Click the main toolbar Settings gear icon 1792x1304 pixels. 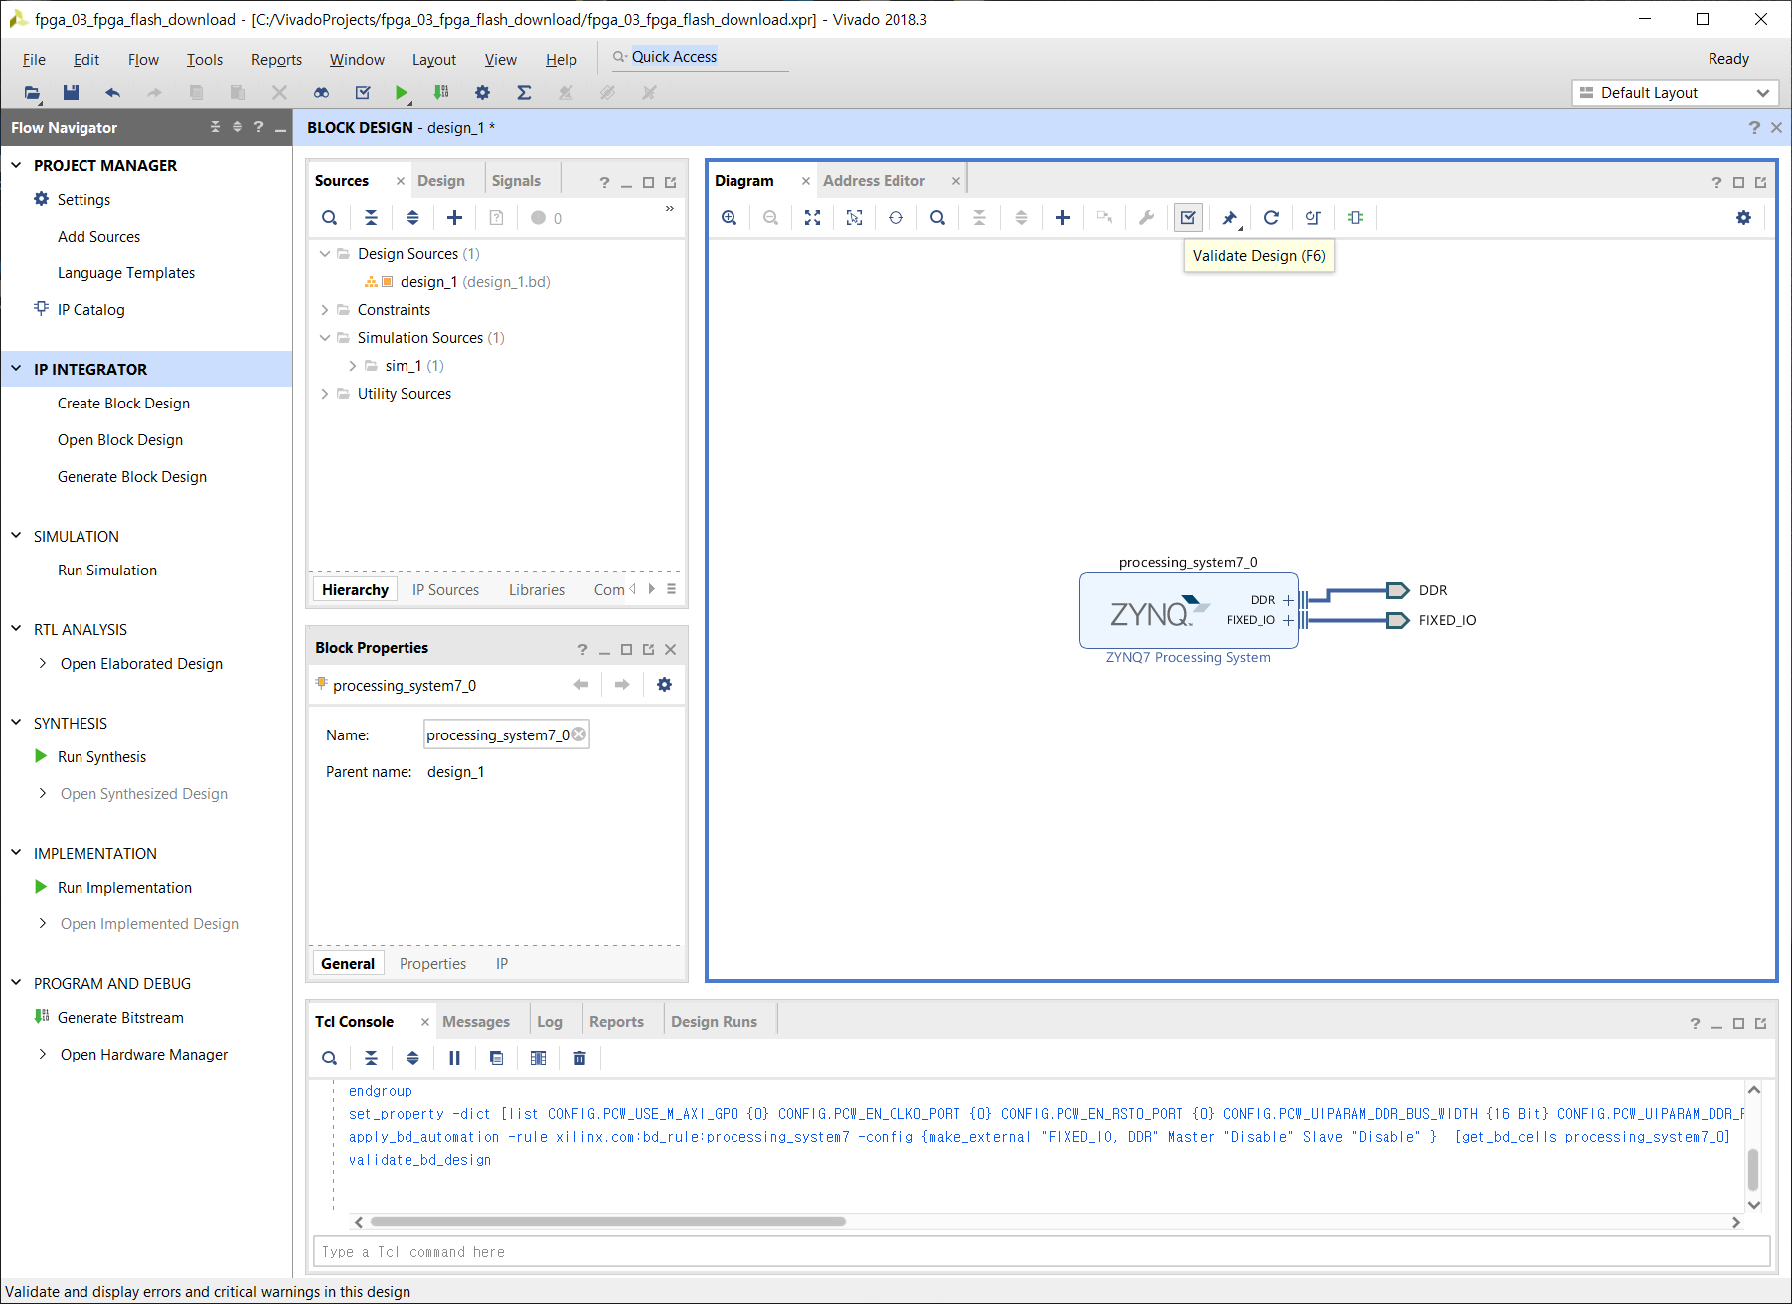coord(482,93)
